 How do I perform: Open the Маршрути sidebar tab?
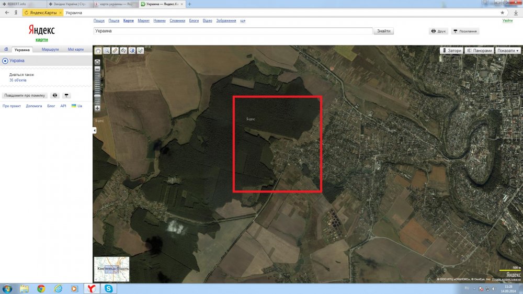tap(50, 49)
